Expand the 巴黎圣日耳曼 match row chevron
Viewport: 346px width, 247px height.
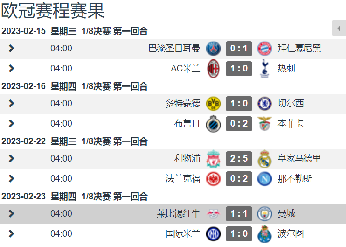click(11, 49)
